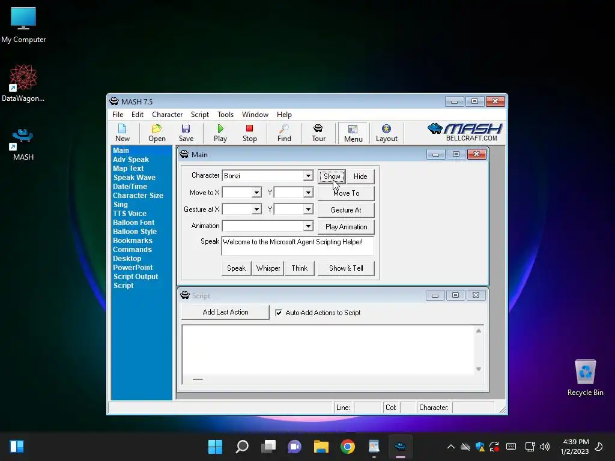
Task: Click the Add Last Action button
Action: pos(226,312)
